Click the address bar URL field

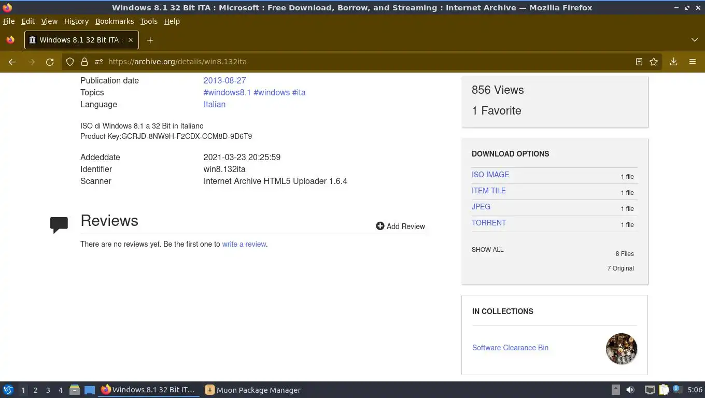363,62
